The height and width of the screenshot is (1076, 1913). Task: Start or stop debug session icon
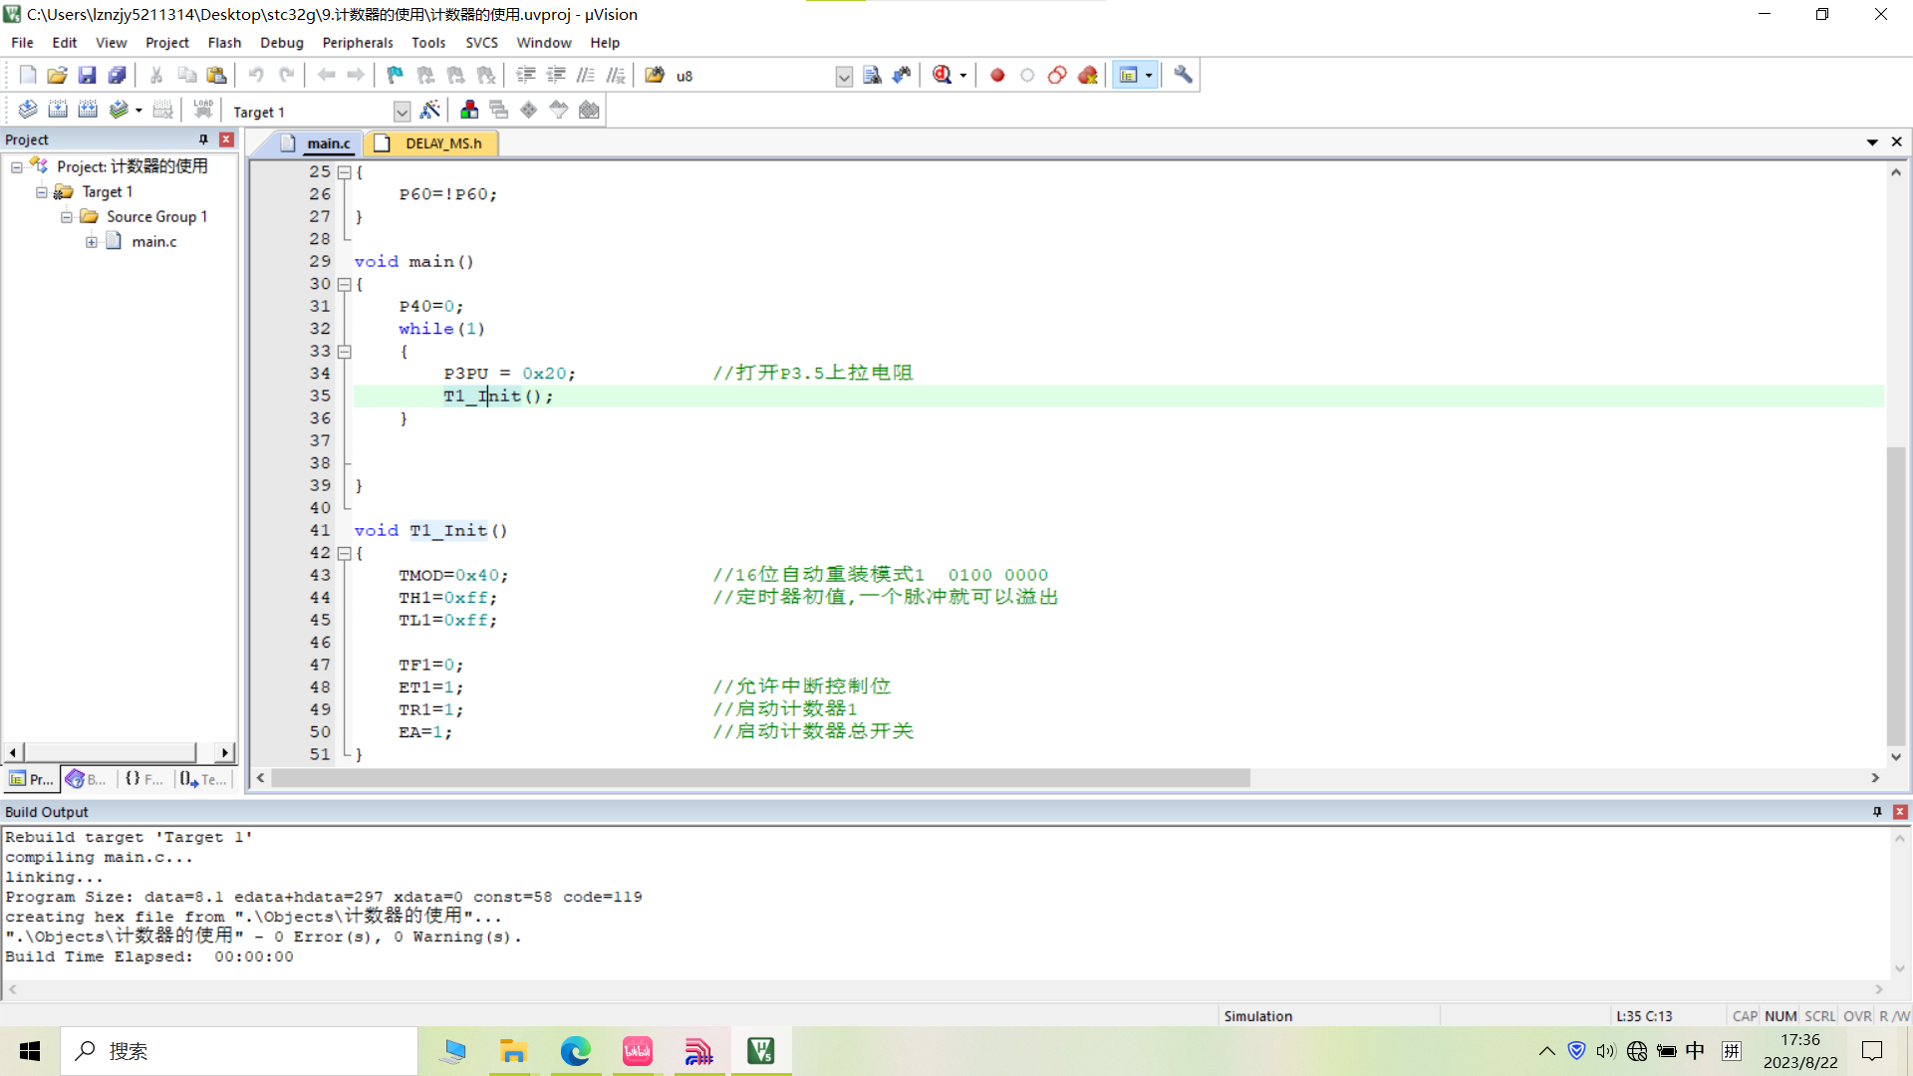click(942, 75)
